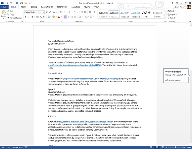Toggle Bold formatting

[25, 17]
